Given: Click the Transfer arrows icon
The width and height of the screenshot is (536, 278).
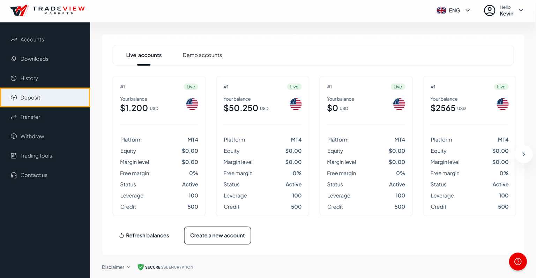Looking at the screenshot, I should 13,117.
